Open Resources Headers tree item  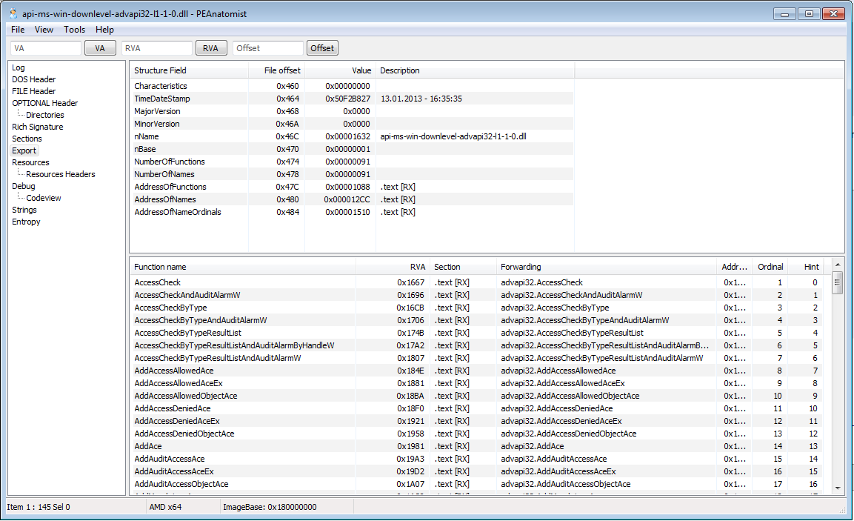(x=61, y=174)
